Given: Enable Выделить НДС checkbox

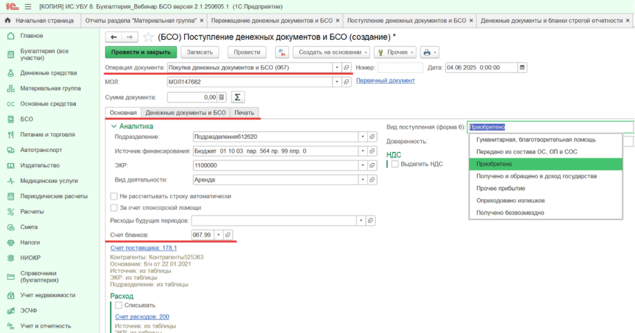Looking at the screenshot, I should pos(395,164).
